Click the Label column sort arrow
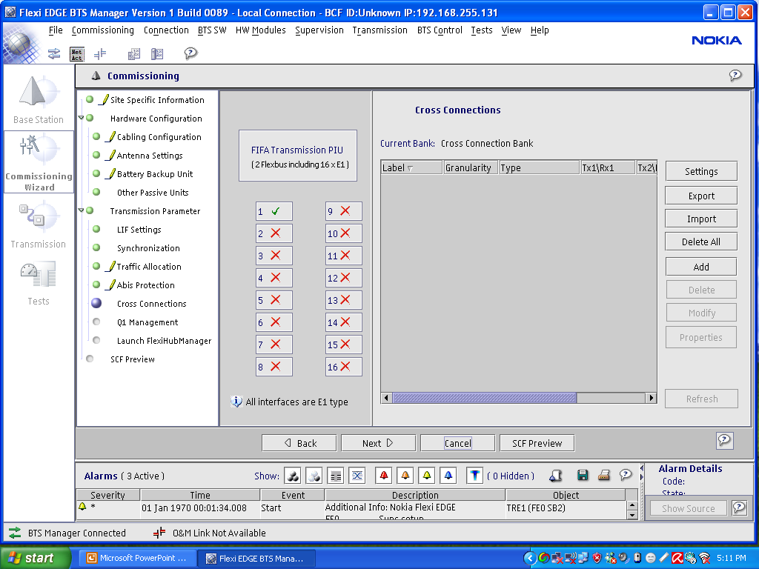 (410, 169)
